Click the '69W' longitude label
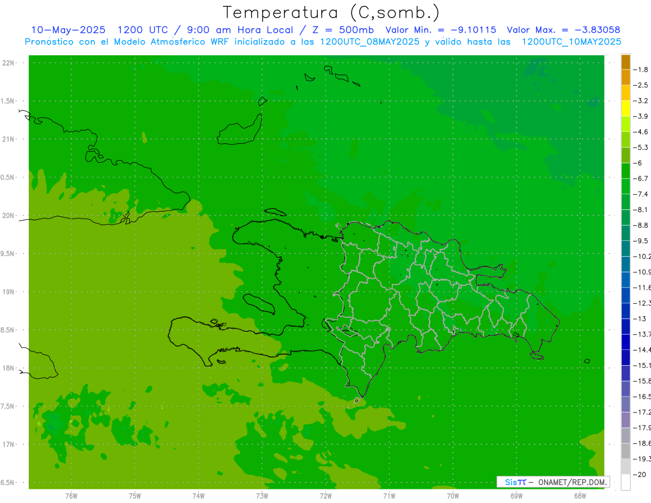 coord(516,495)
